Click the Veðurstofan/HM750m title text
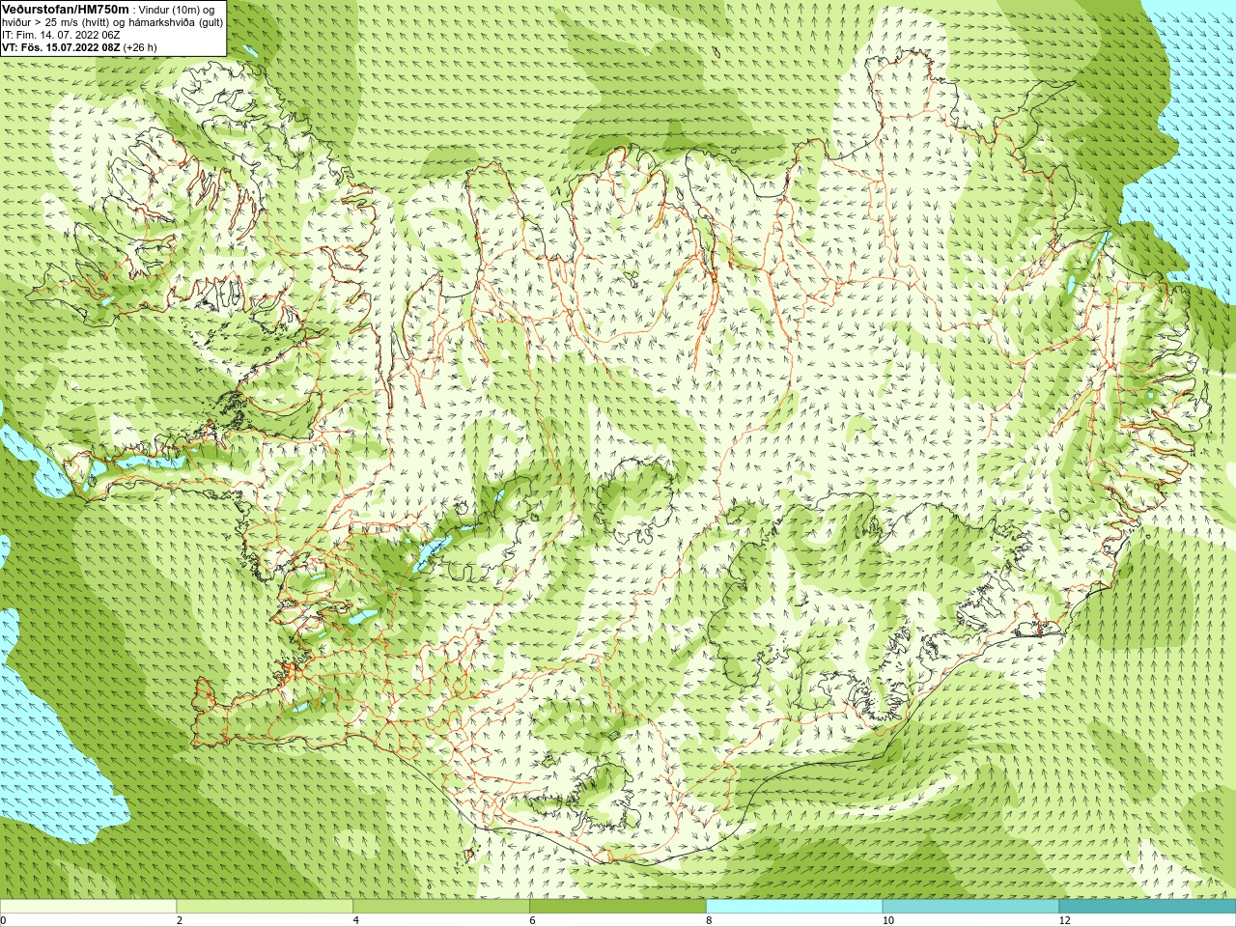The height and width of the screenshot is (927, 1236). [x=66, y=9]
